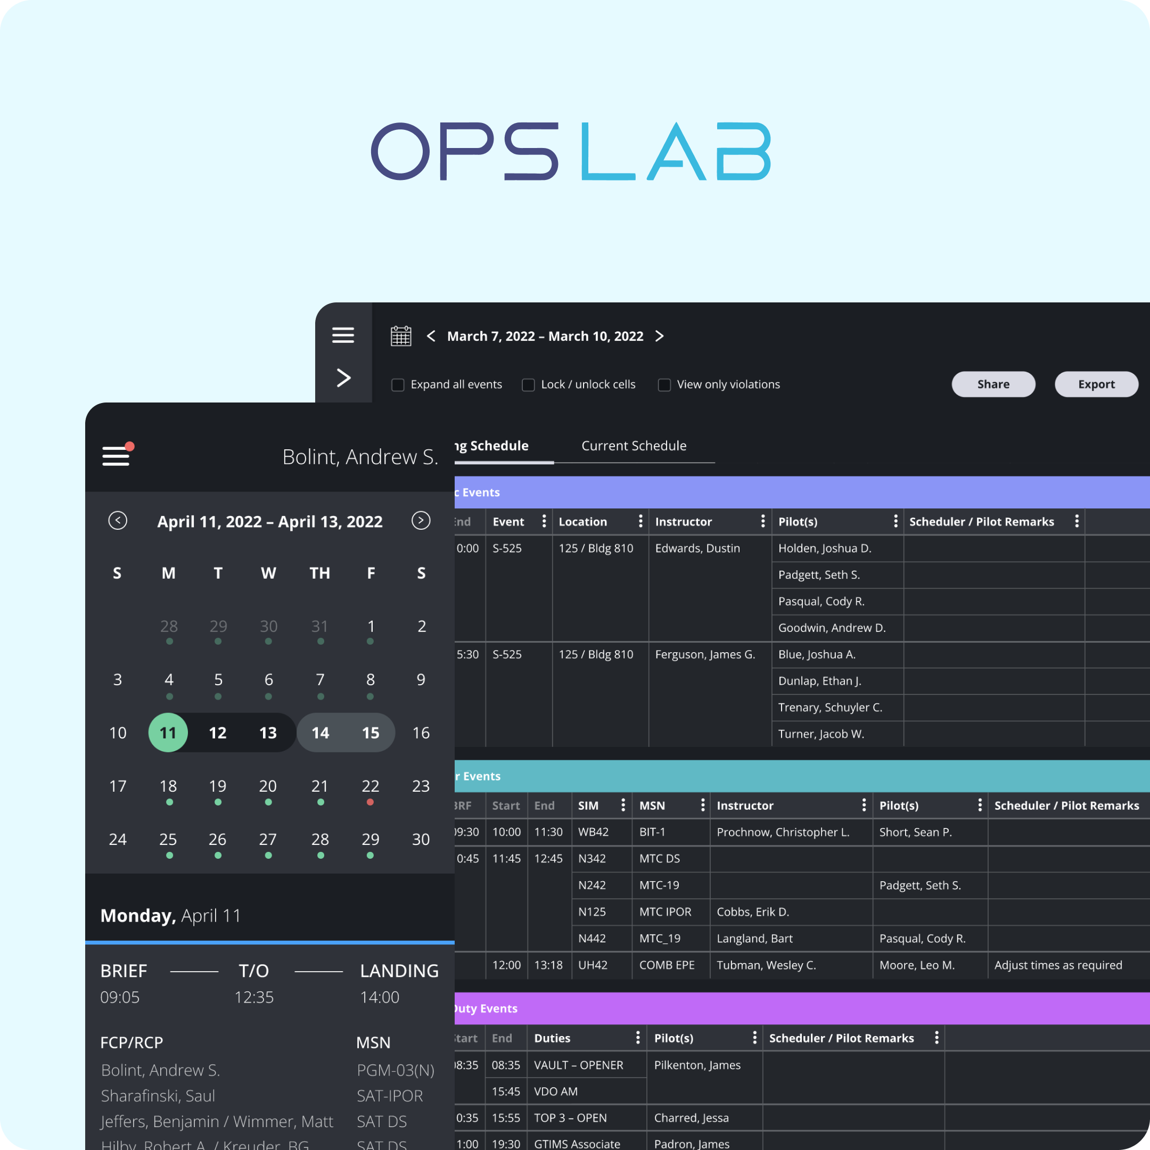
Task: Open the hamburger menu in schedule window
Action: click(343, 335)
